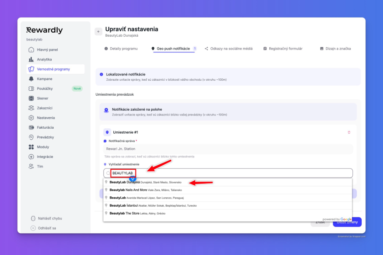Click Fakturácia in the sidebar
The height and width of the screenshot is (255, 383).
point(56,127)
